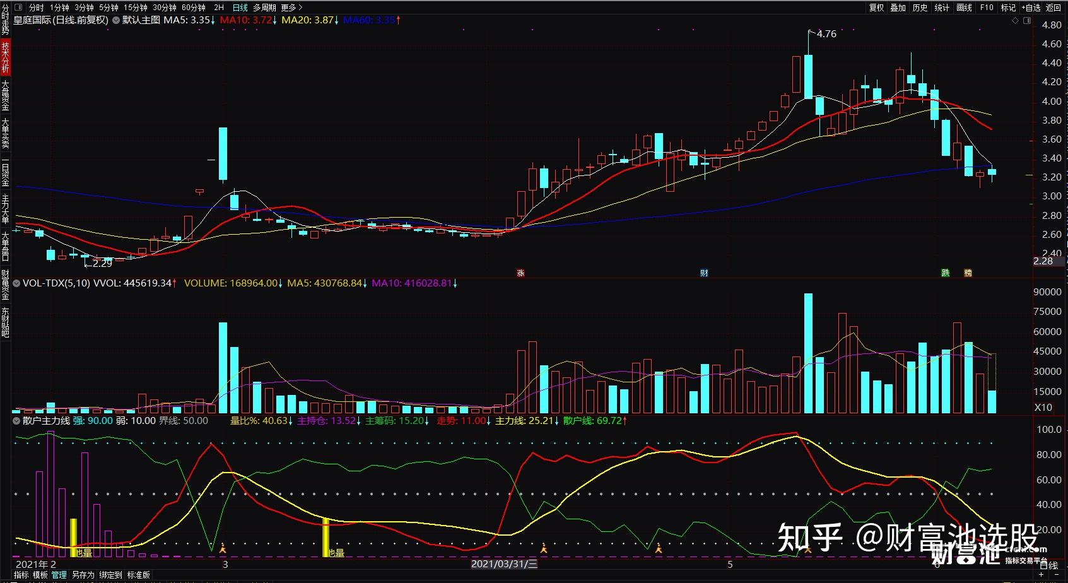Click the 指标 indicator tab at bottom

[x=21, y=575]
